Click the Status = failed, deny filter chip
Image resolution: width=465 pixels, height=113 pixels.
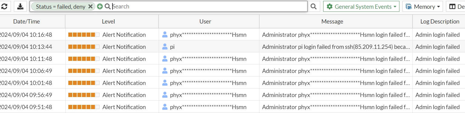click(63, 7)
